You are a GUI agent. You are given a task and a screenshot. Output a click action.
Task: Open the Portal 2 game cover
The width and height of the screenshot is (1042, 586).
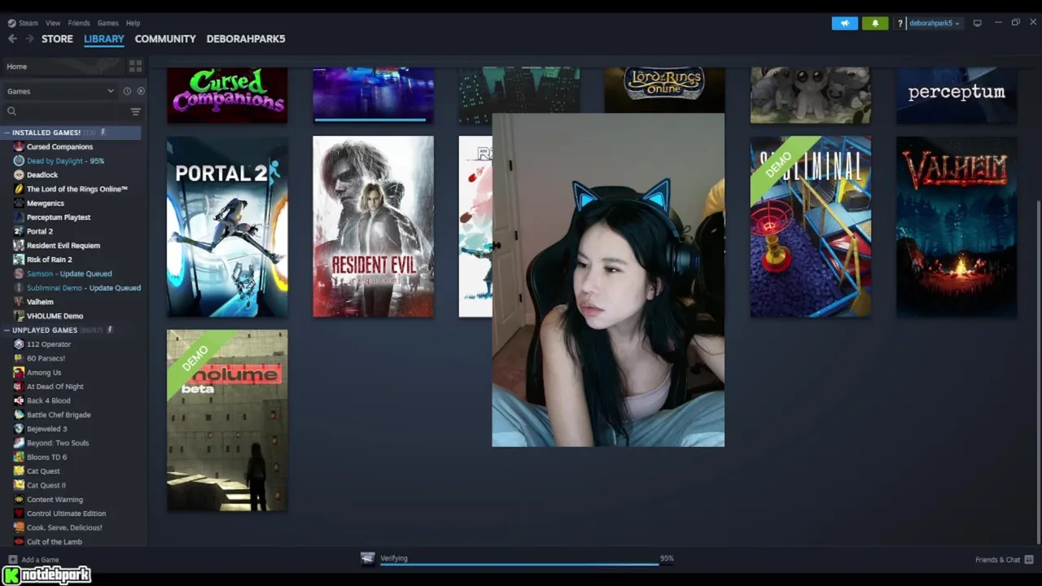[227, 227]
